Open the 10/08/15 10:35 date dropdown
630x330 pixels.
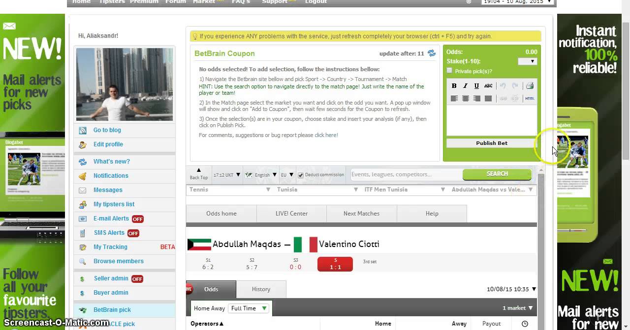tap(511, 289)
